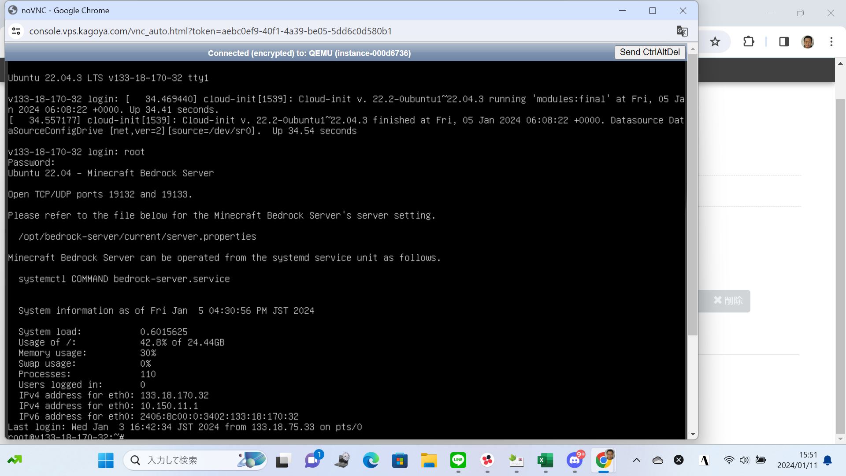Image resolution: width=846 pixels, height=476 pixels.
Task: Open the Chrome extensions puzzle icon
Action: coord(749,42)
